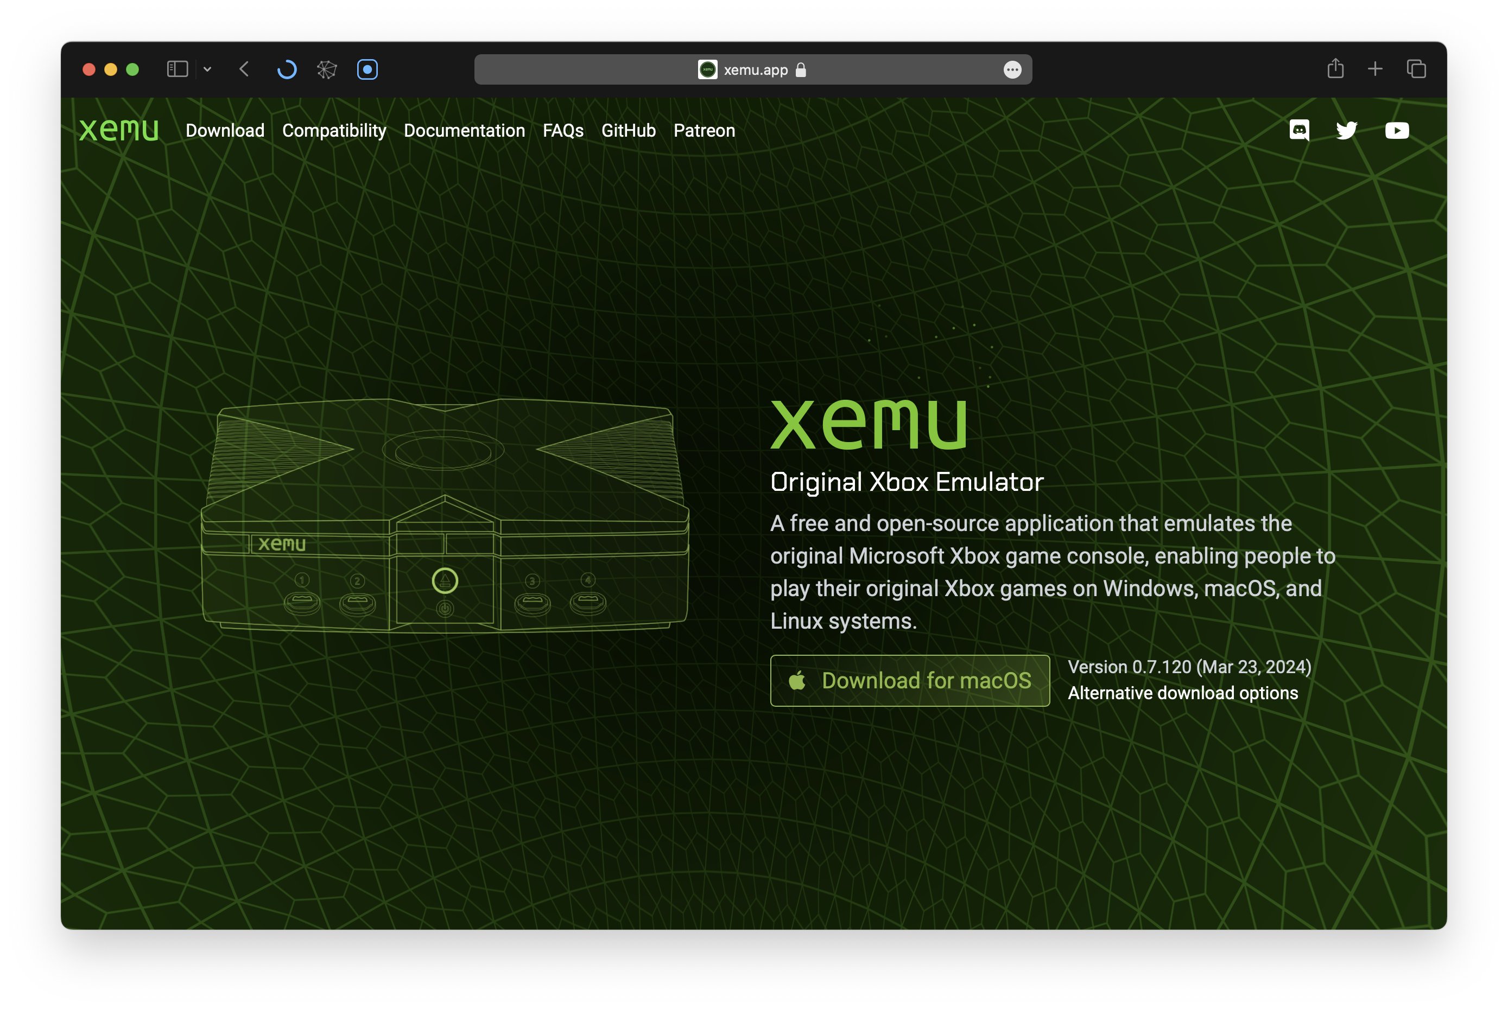Image resolution: width=1508 pixels, height=1010 pixels.
Task: Click Alternative download options
Action: tap(1182, 693)
